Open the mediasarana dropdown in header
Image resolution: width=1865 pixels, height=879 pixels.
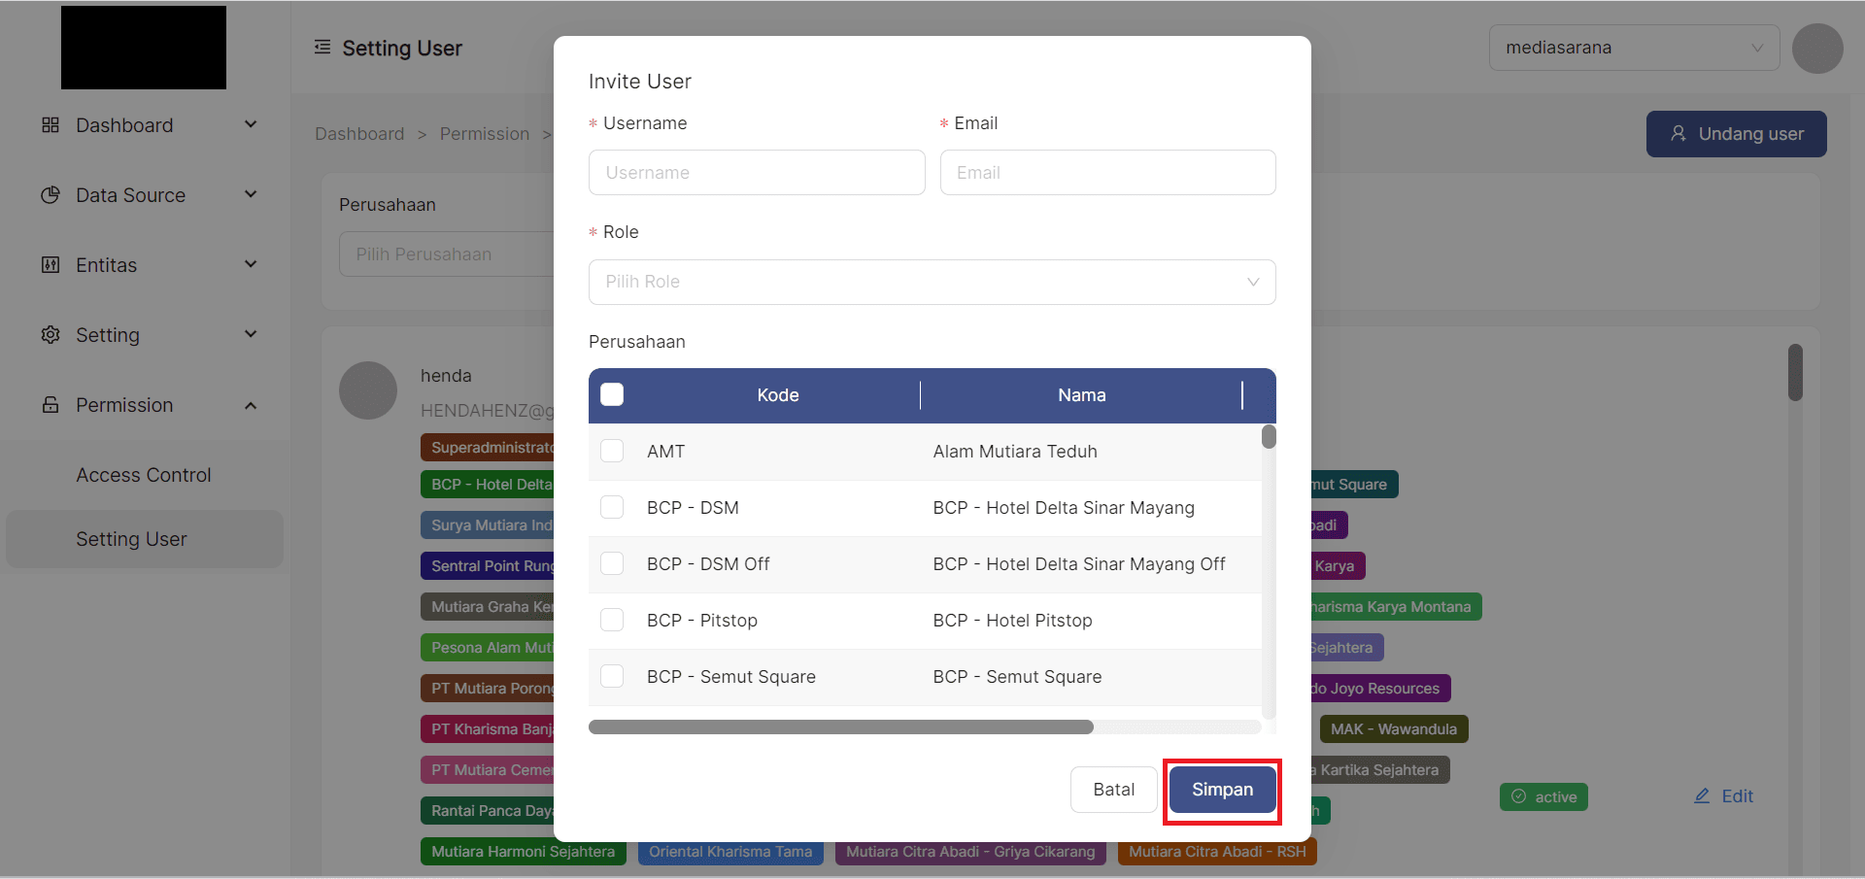coord(1633,48)
